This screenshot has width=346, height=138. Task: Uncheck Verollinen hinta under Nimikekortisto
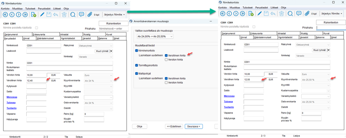[166, 56]
